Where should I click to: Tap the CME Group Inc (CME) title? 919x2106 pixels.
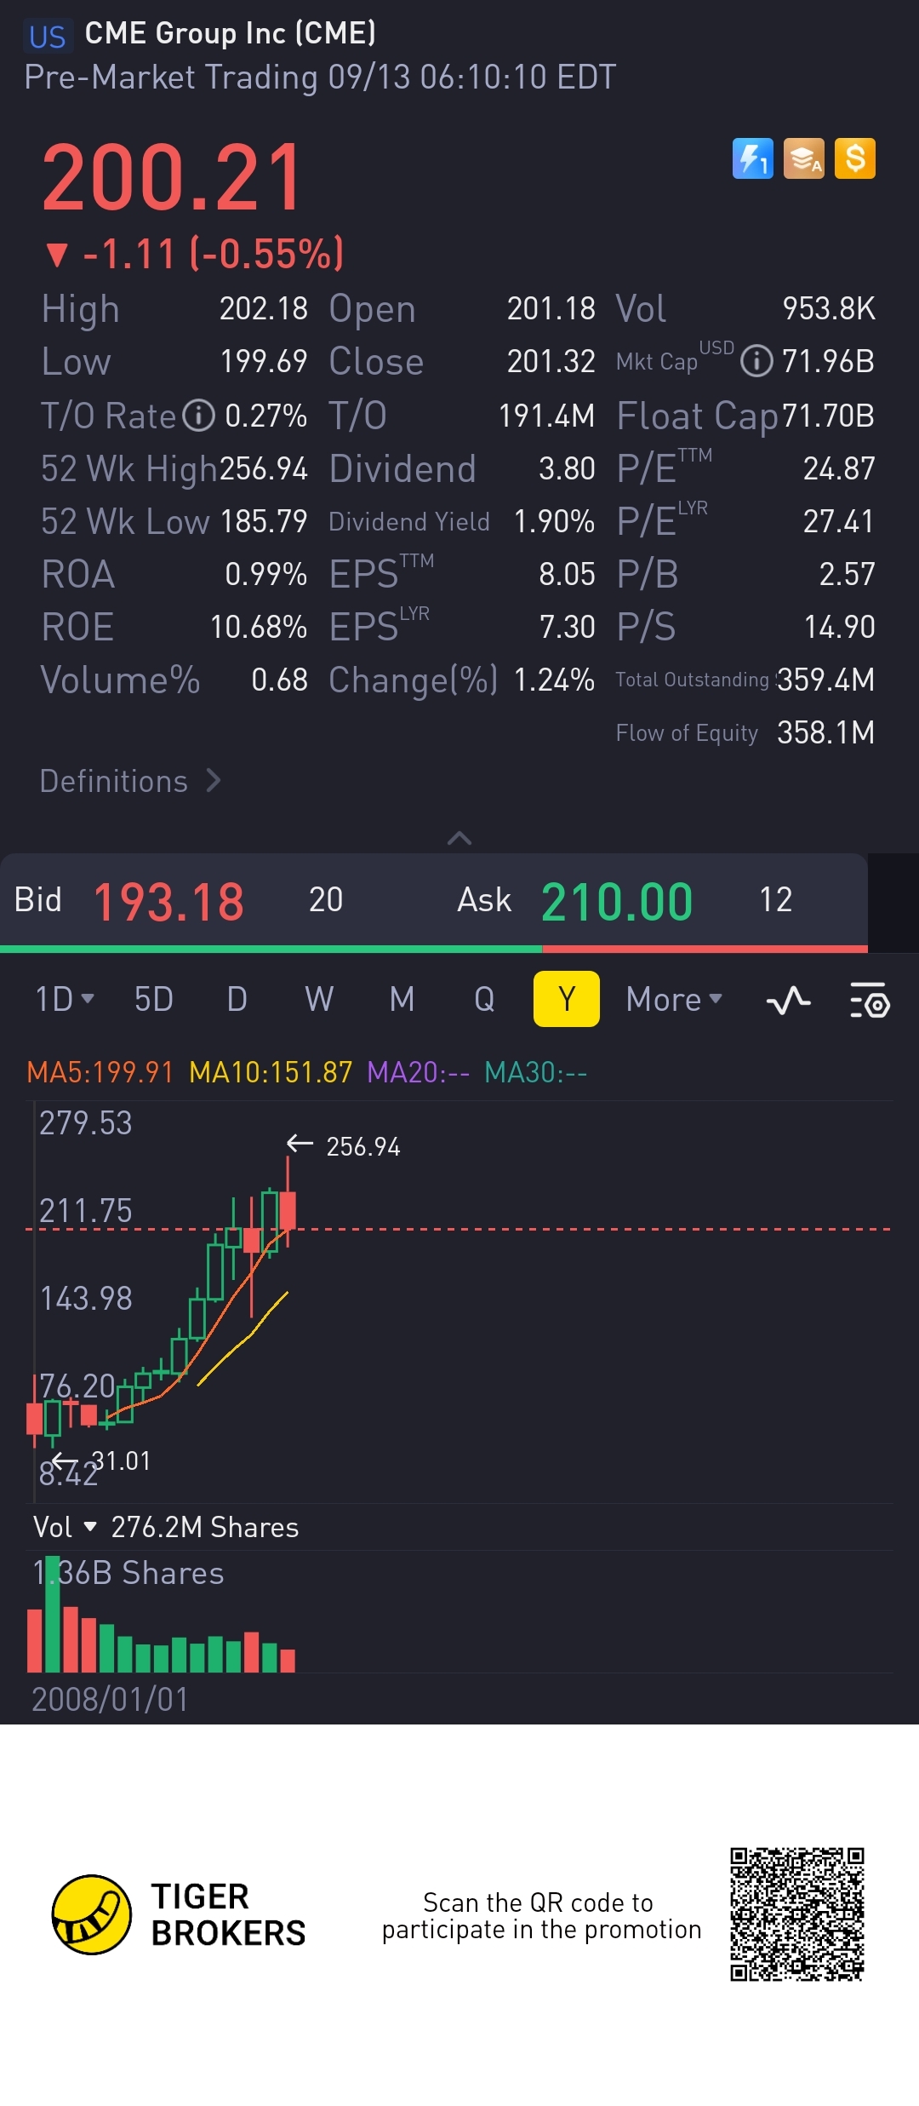click(x=231, y=33)
